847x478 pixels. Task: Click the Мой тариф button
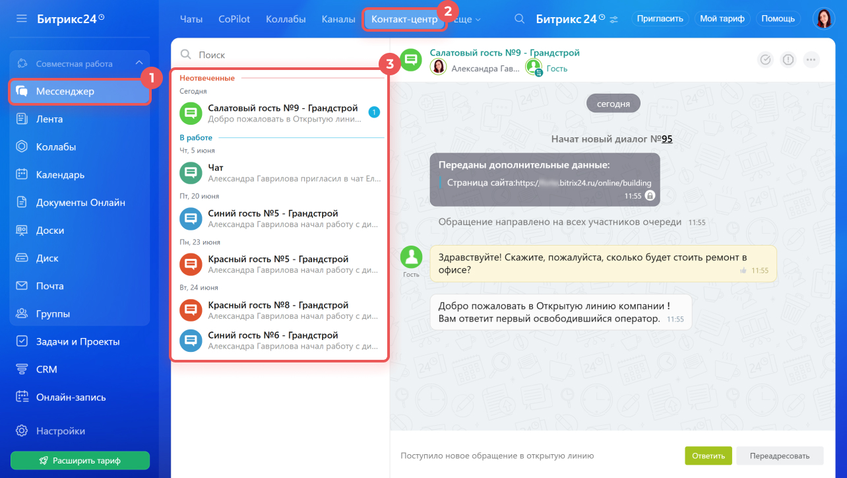point(722,19)
